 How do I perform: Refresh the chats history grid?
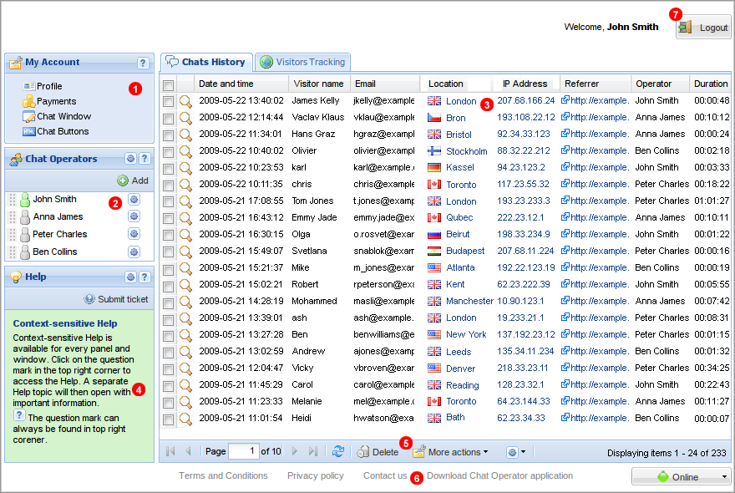[338, 451]
